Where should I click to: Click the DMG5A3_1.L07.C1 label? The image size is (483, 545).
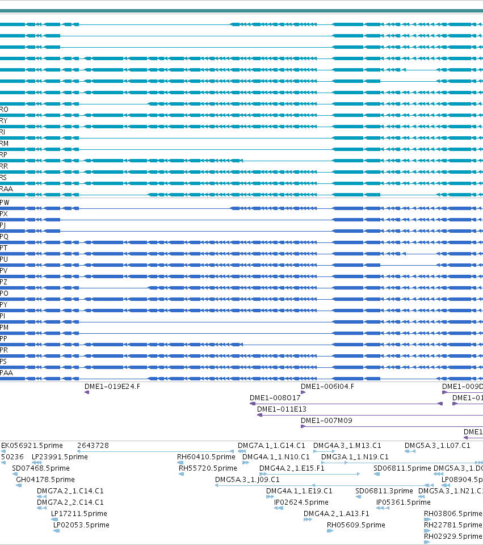pyautogui.click(x=438, y=446)
